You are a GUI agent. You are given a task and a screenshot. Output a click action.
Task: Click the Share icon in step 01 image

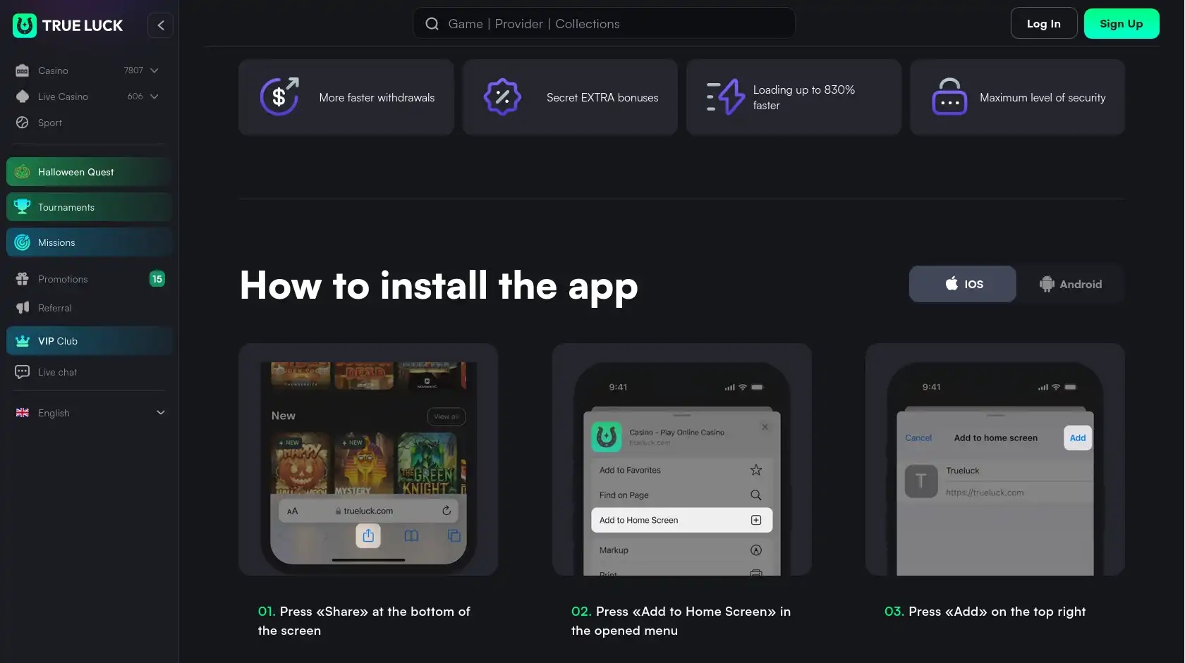coord(368,536)
